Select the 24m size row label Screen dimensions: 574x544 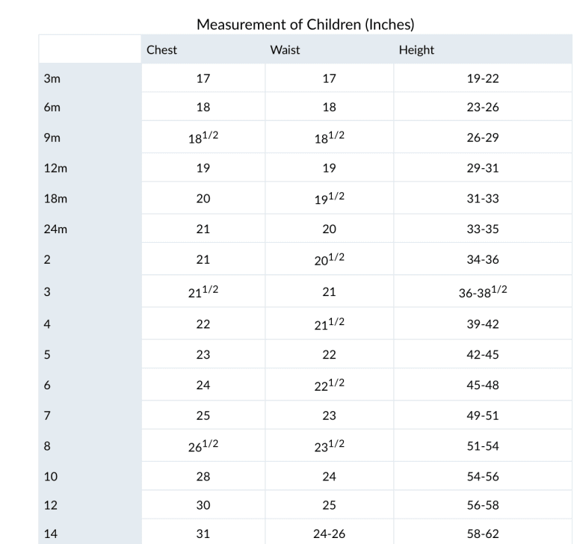[x=55, y=229]
